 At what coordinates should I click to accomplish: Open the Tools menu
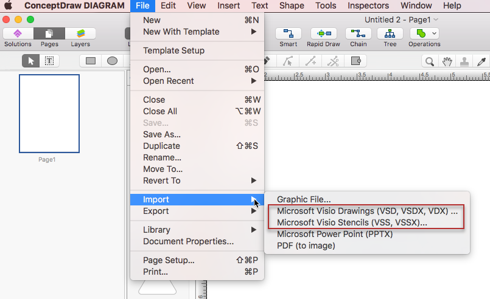326,5
